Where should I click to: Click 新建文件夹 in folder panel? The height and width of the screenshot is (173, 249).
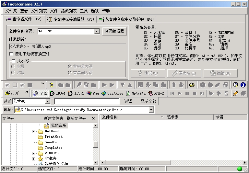tap(53, 118)
